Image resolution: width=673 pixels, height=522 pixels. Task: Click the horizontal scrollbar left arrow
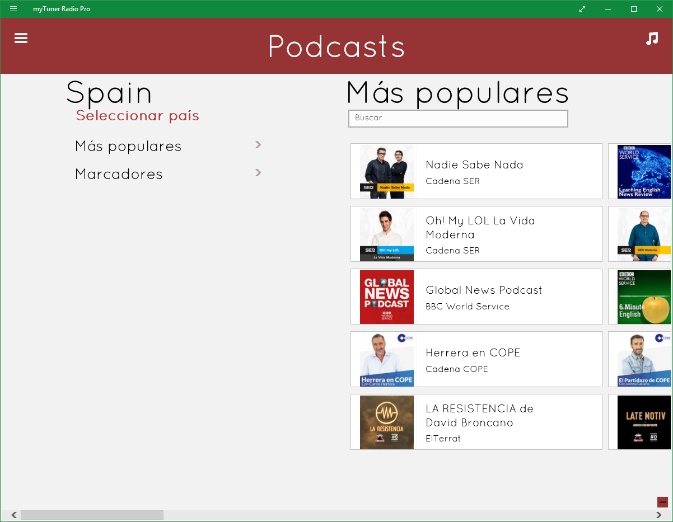(x=14, y=515)
